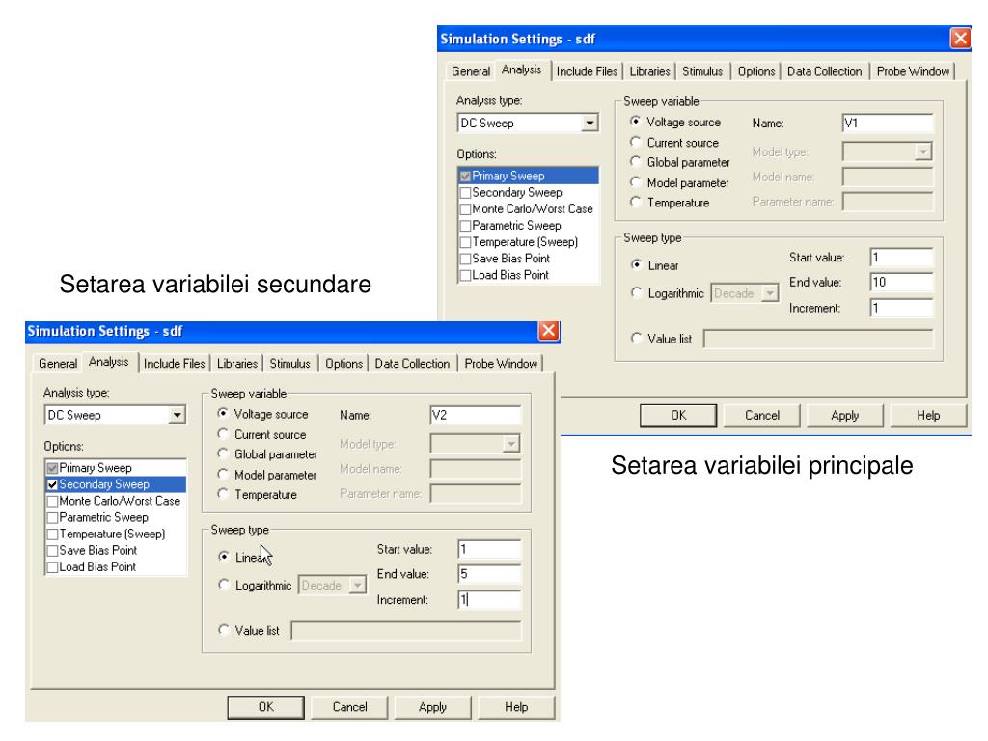Select Global parameter radio in V2 window
The image size is (988, 741).
(223, 453)
